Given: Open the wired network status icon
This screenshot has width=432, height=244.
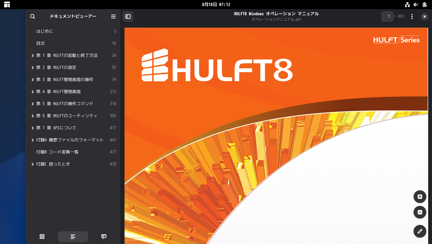Looking at the screenshot, I should 407,4.
